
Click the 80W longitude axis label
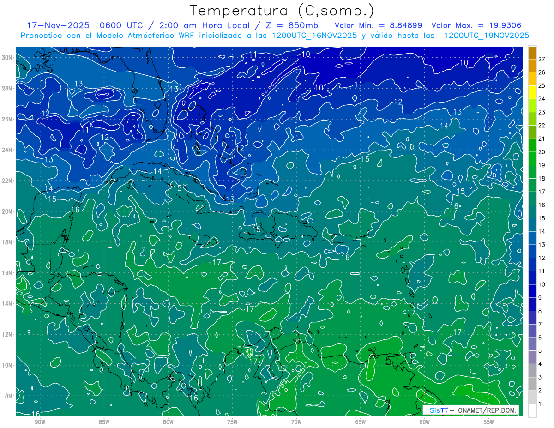168,422
